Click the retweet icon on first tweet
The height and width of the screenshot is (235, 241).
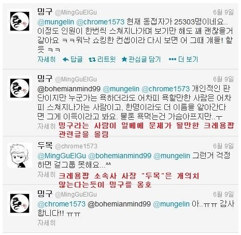92,60
